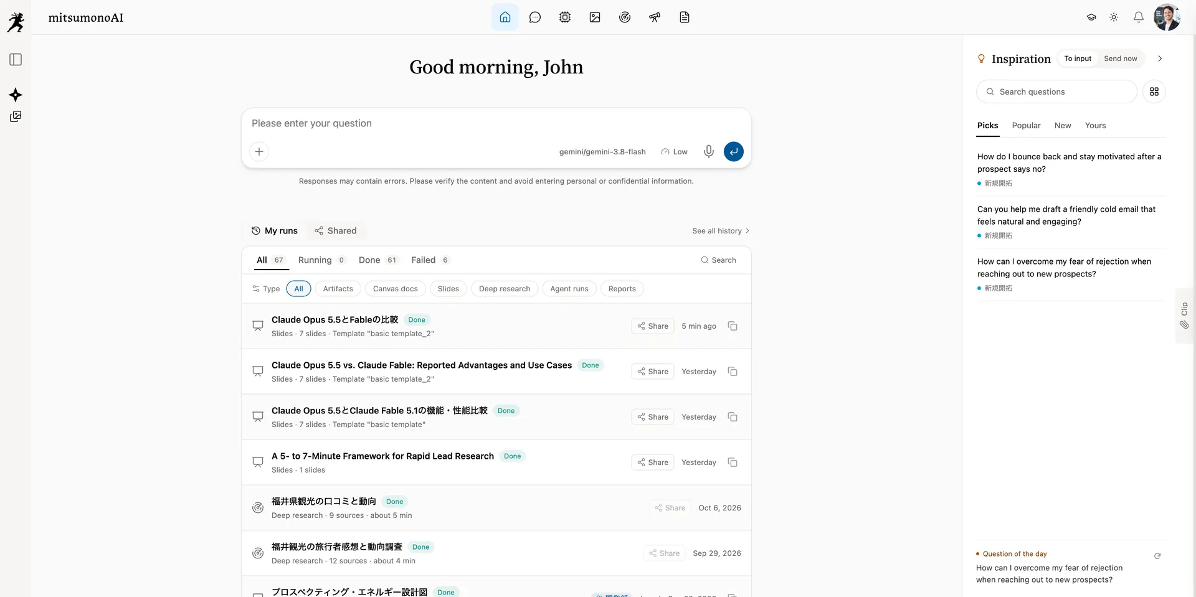Open the Home icon in top navigation
Image resolution: width=1196 pixels, height=597 pixels.
505,17
